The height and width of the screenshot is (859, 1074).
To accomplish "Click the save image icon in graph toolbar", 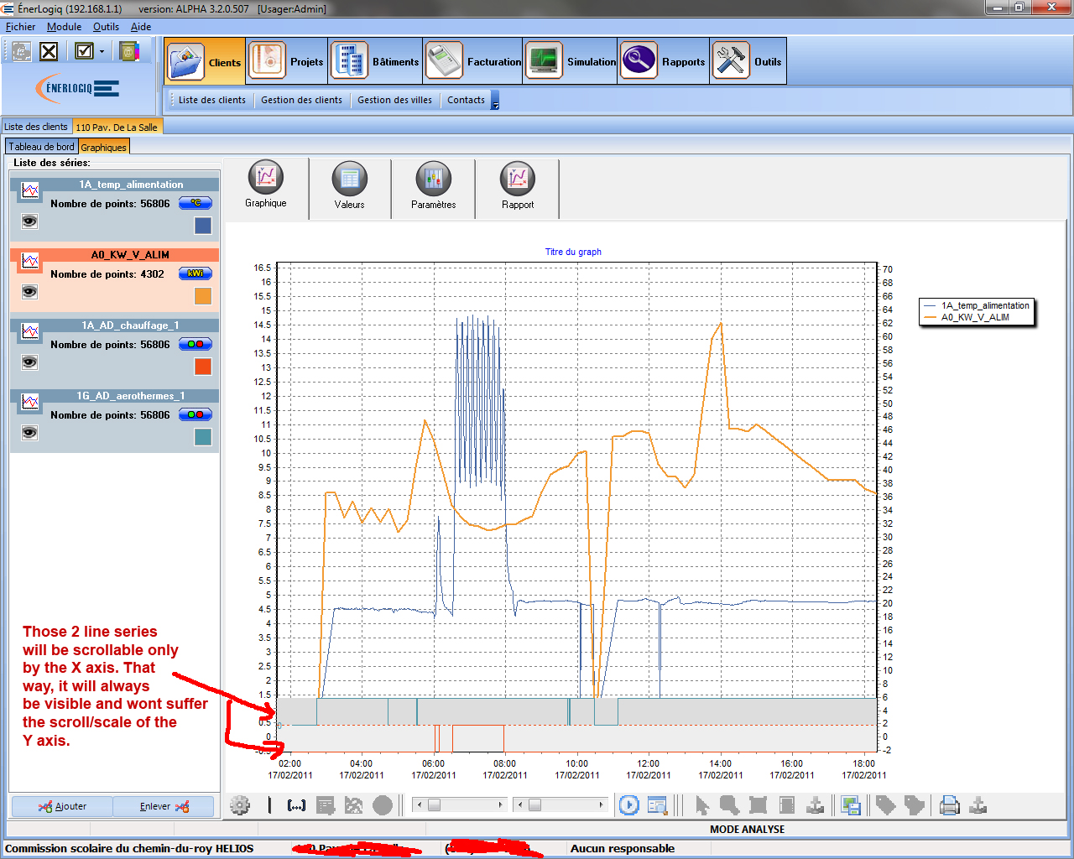I will [851, 805].
